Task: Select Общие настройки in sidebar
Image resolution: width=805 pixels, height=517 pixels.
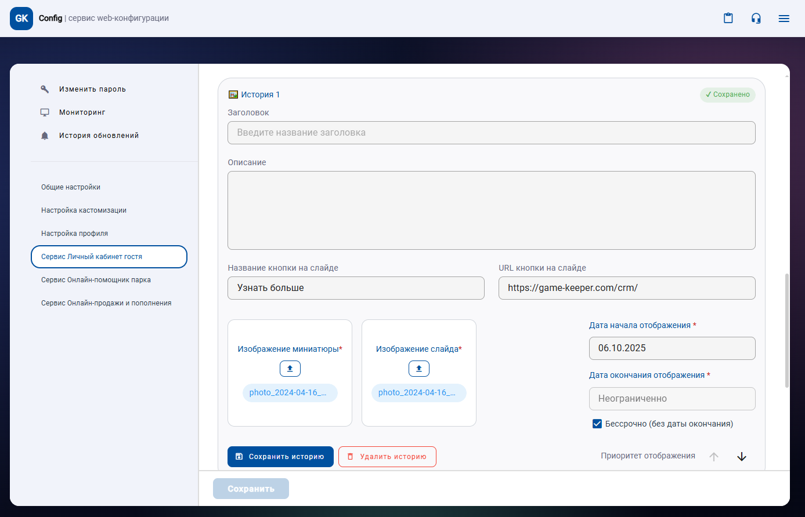Action: 71,187
